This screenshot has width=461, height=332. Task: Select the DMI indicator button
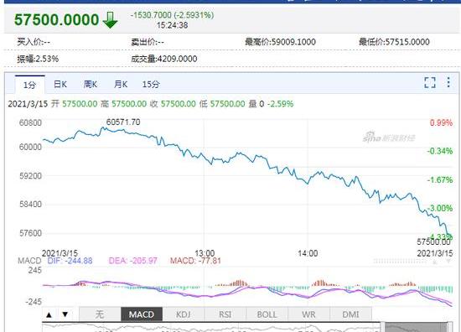350,314
